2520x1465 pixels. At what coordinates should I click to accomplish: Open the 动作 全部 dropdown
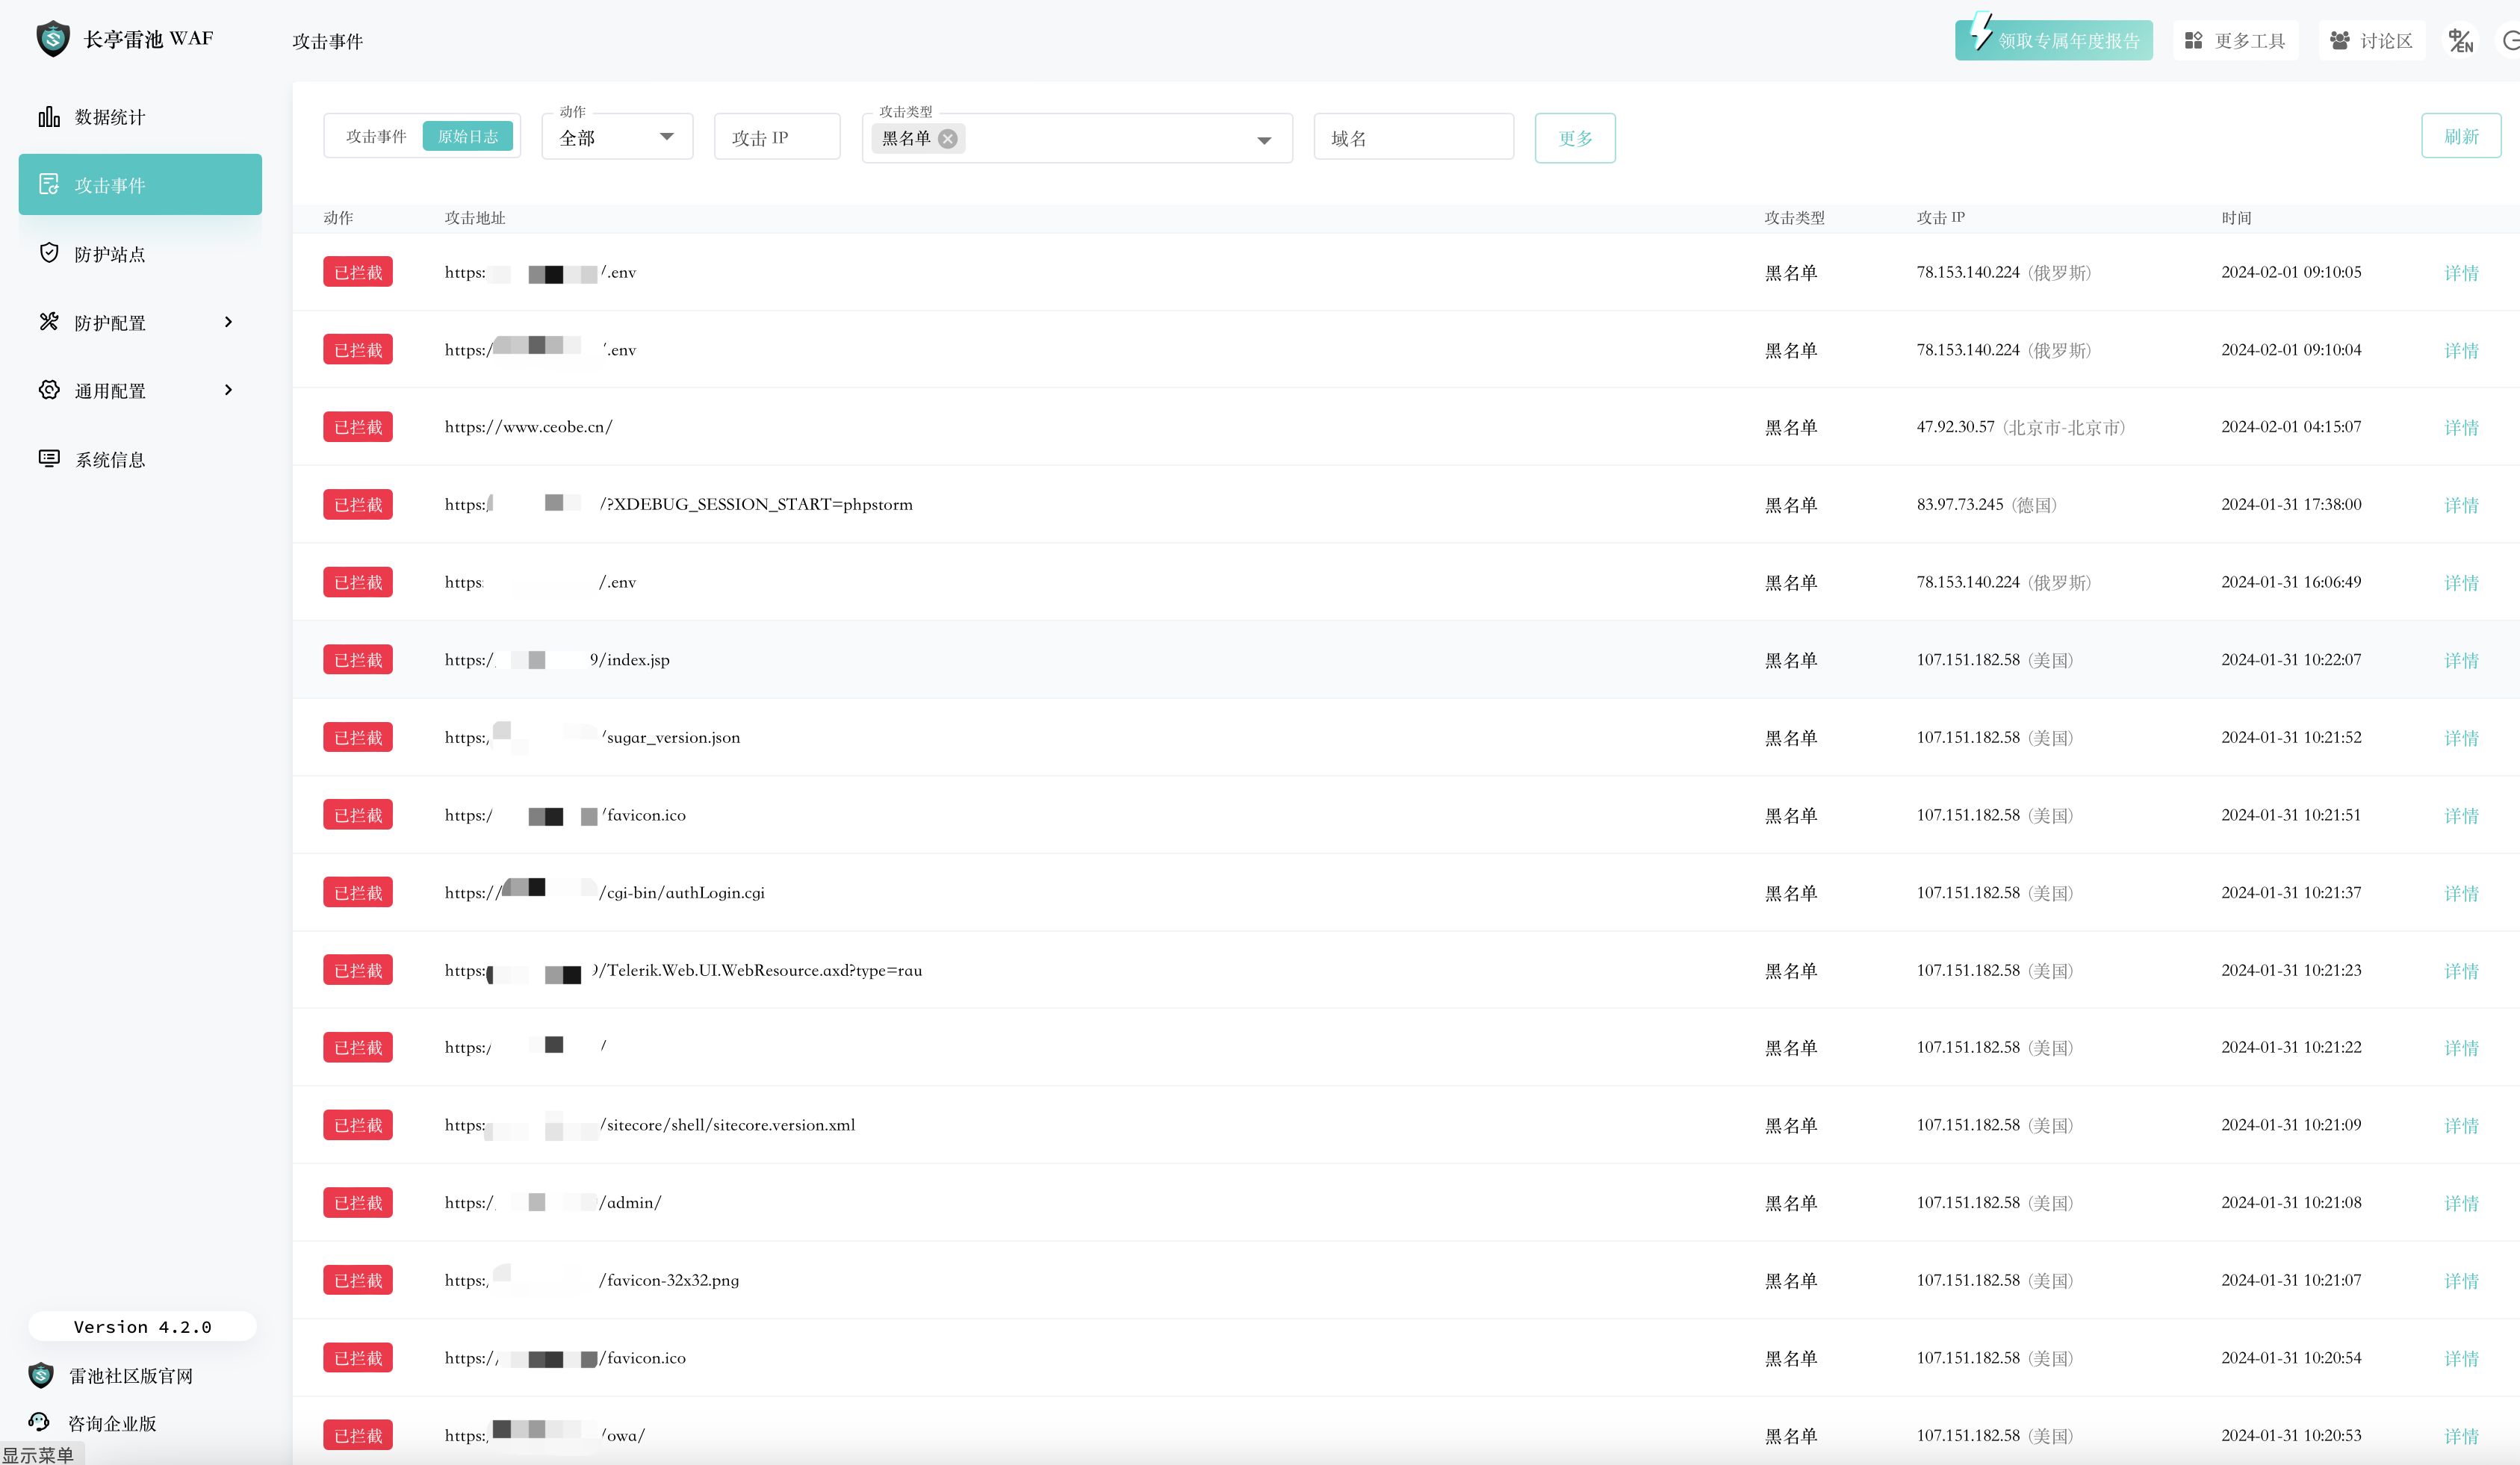coord(617,138)
